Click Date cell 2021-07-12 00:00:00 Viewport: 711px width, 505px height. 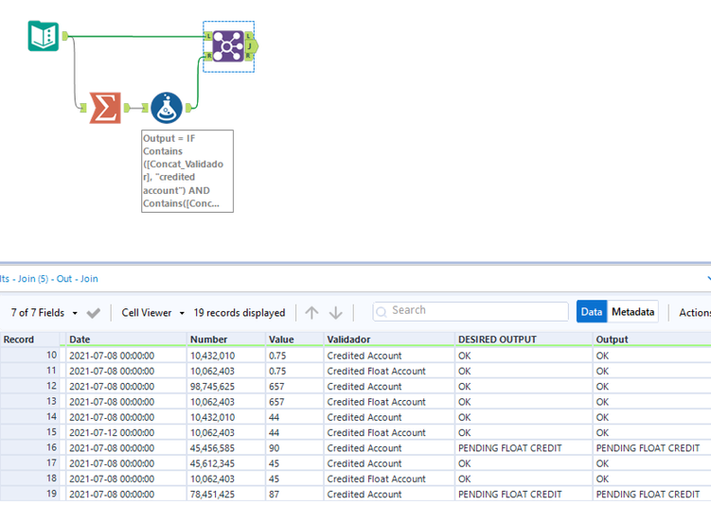click(126, 432)
